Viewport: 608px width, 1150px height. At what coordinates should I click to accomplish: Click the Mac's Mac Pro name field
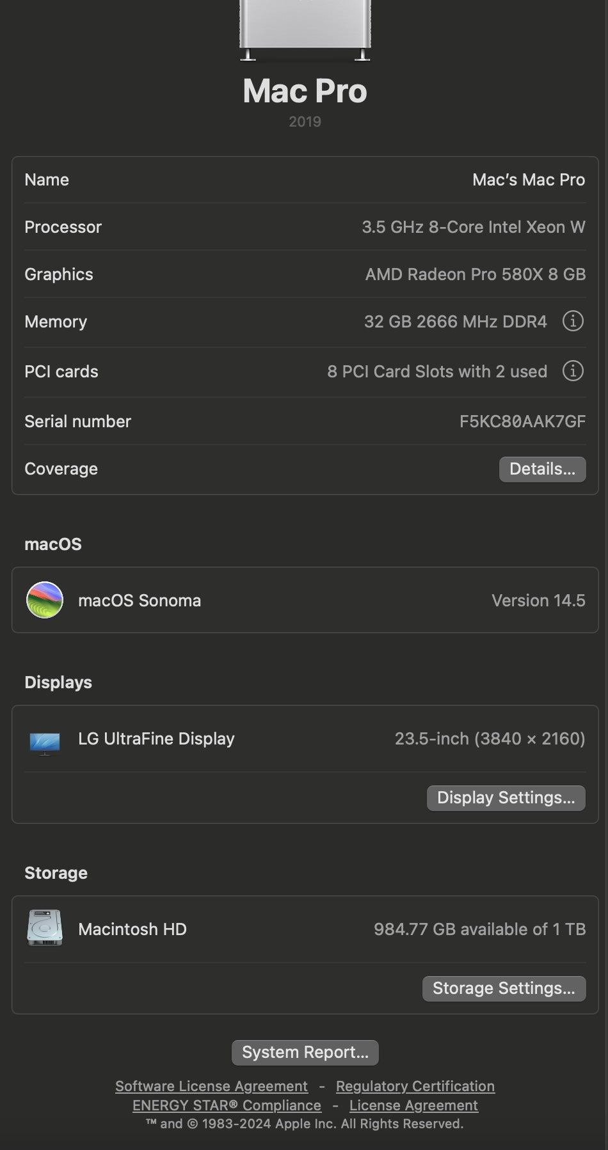click(x=528, y=180)
